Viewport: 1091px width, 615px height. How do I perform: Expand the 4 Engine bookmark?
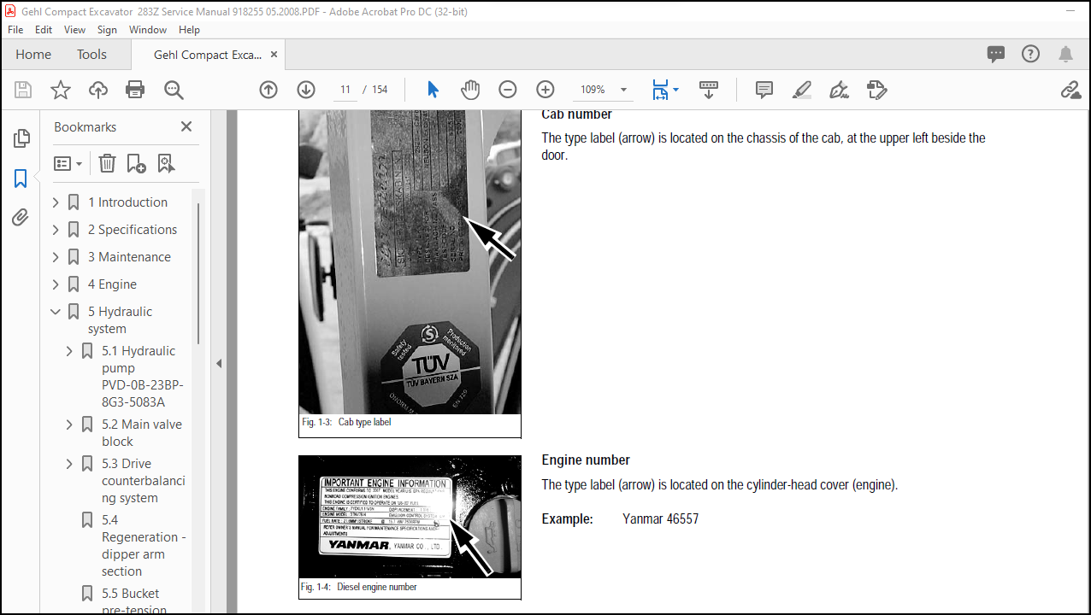click(56, 284)
